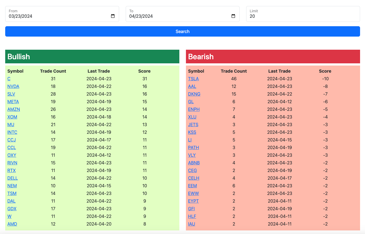Click AMD's last trade date 2024-04-20

(x=99, y=224)
